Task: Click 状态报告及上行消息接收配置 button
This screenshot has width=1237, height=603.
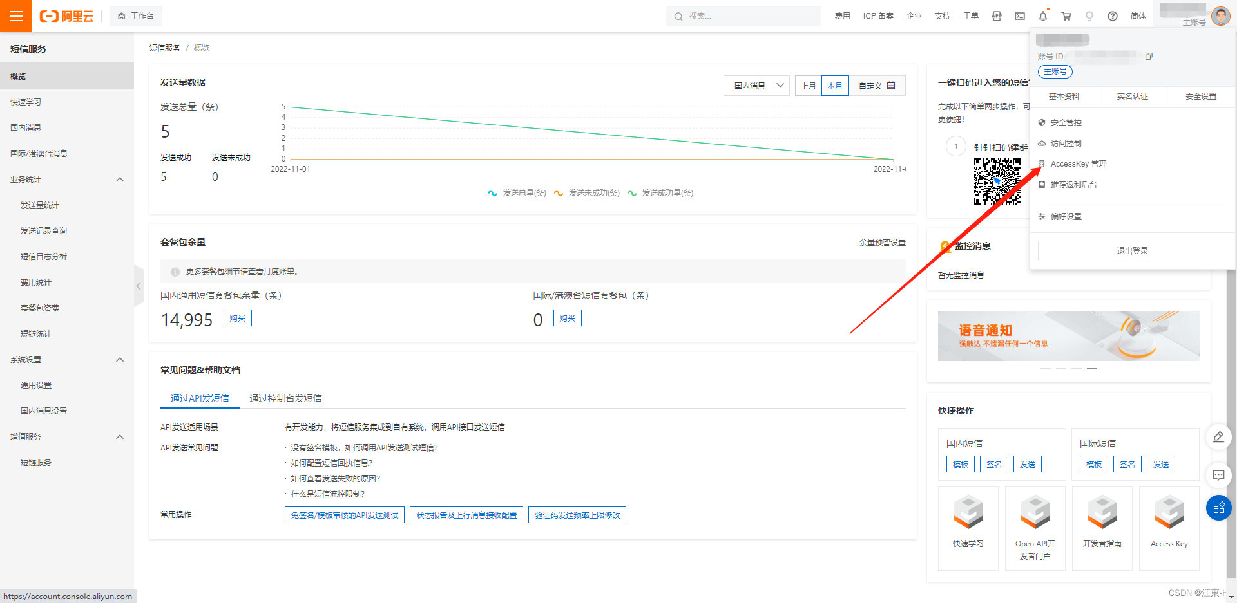Action: [x=466, y=515]
